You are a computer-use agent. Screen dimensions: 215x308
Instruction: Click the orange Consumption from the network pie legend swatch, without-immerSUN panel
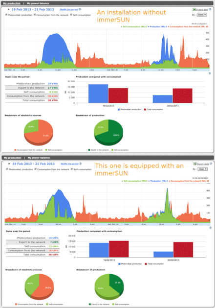[x=15, y=150]
